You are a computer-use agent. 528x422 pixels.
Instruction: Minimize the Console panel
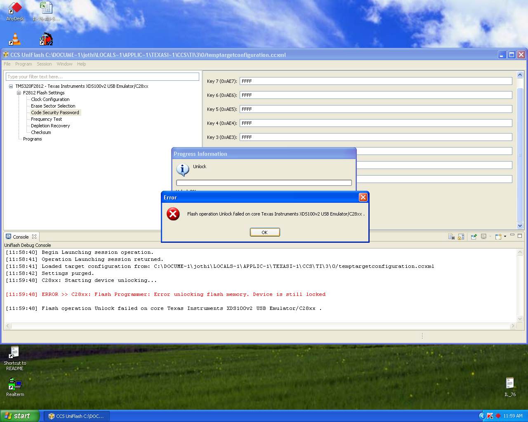click(x=512, y=236)
